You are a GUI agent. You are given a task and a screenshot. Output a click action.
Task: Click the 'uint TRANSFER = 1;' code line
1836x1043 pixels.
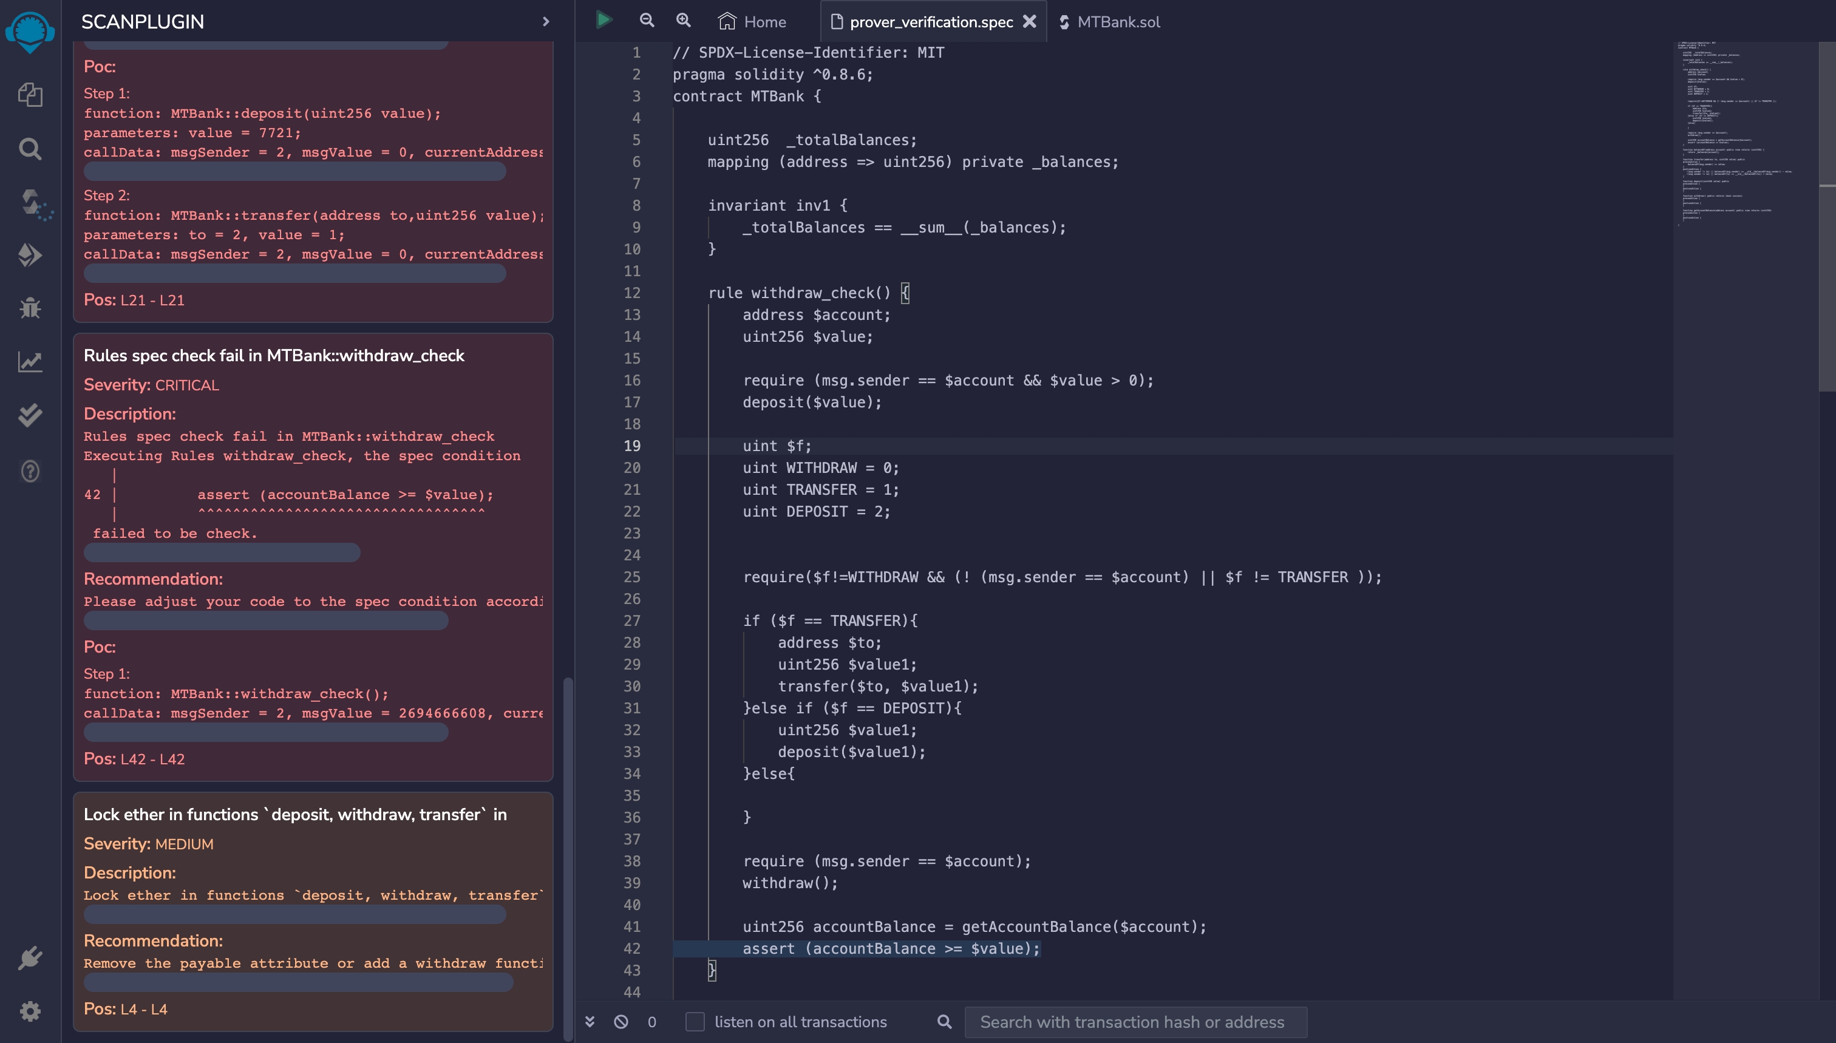(x=821, y=489)
